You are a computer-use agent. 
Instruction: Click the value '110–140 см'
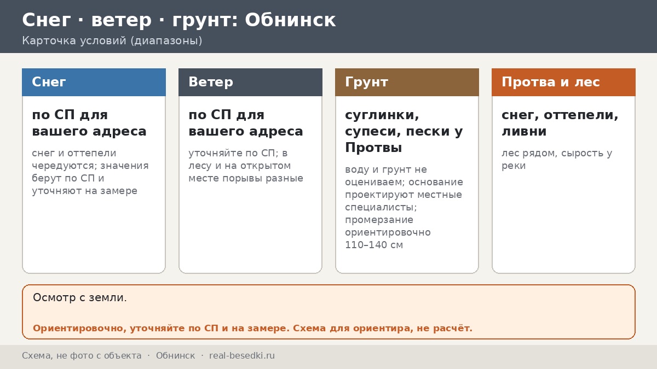click(374, 245)
